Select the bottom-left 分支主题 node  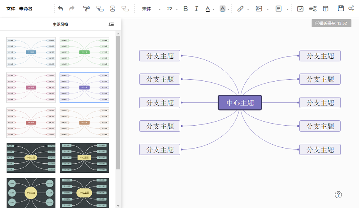160,149
